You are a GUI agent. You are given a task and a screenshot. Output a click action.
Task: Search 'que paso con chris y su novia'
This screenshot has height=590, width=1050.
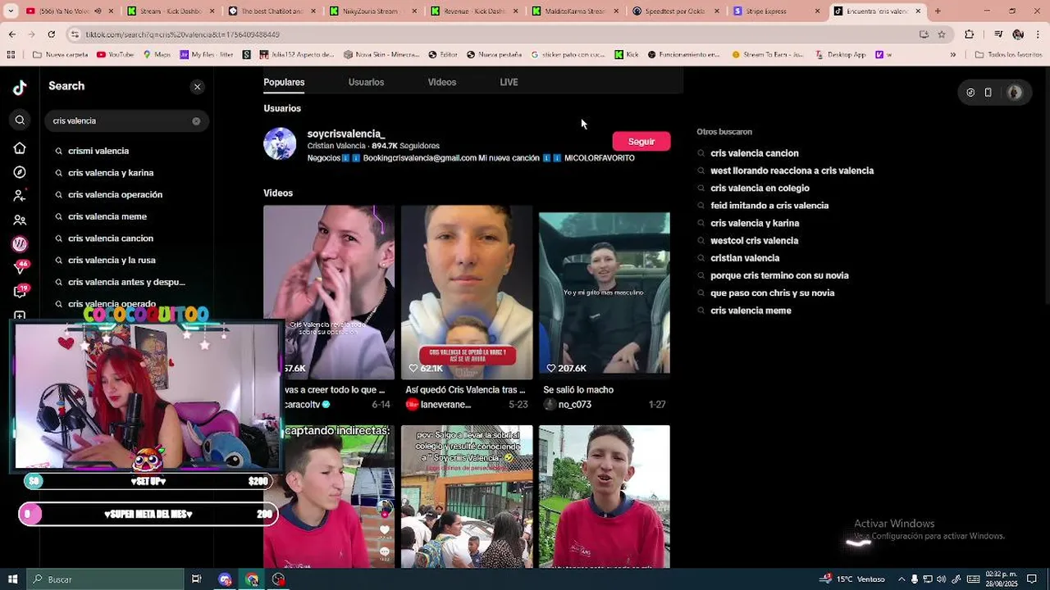(772, 293)
